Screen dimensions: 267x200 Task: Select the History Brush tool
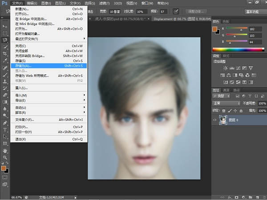[x=5, y=88]
